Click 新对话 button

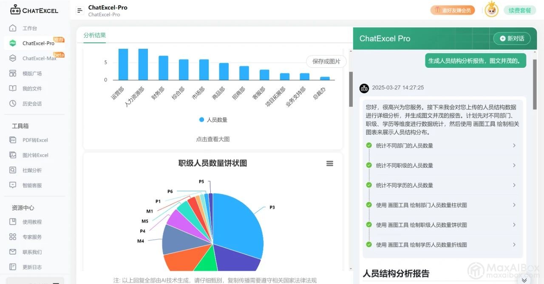(x=512, y=39)
